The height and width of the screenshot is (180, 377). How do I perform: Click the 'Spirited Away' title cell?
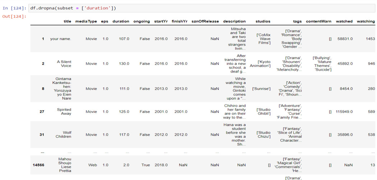click(x=64, y=112)
